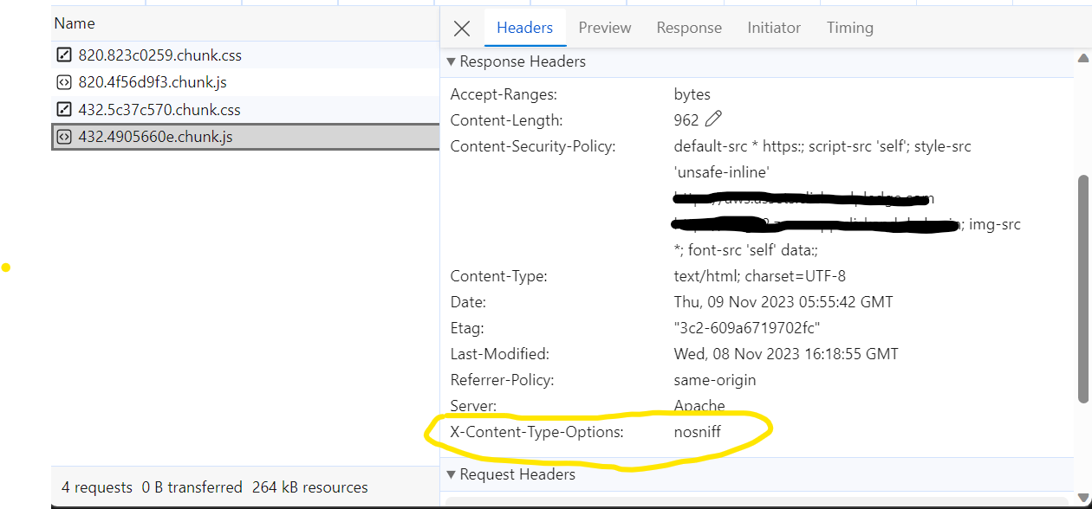
Task: Show the Timing tab
Action: pos(849,28)
